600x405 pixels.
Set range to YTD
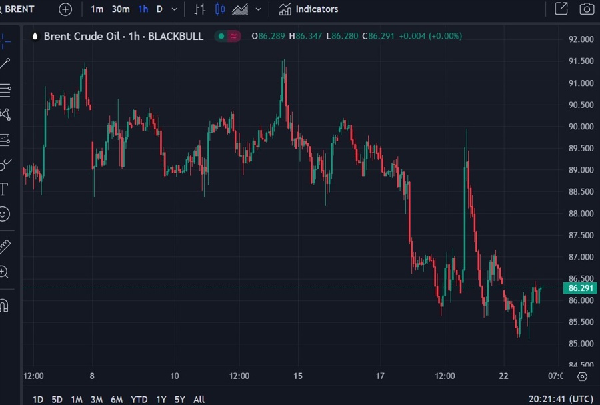139,399
